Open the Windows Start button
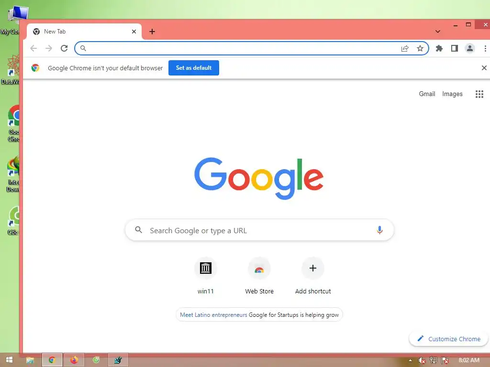490x367 pixels. 10,360
